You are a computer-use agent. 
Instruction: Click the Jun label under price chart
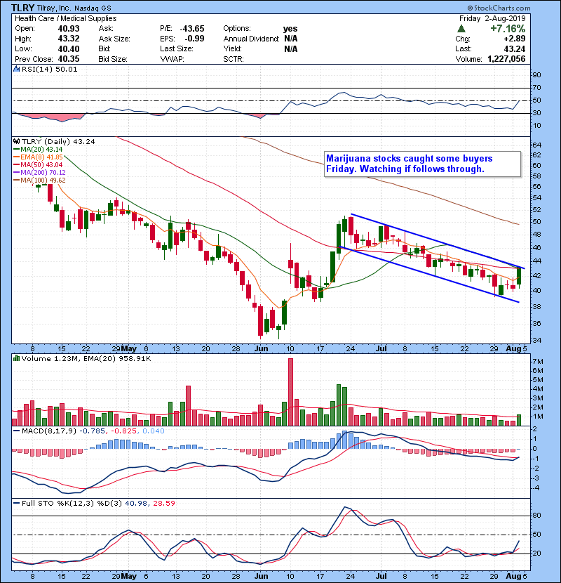pyautogui.click(x=262, y=349)
